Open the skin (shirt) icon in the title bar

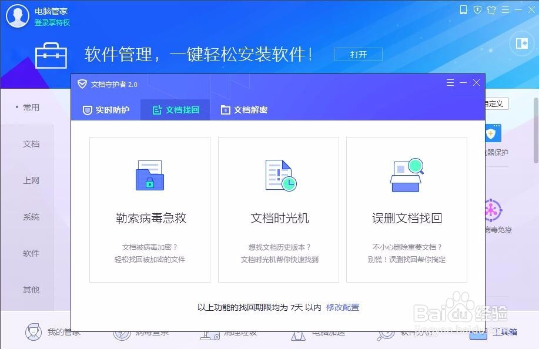(491, 9)
